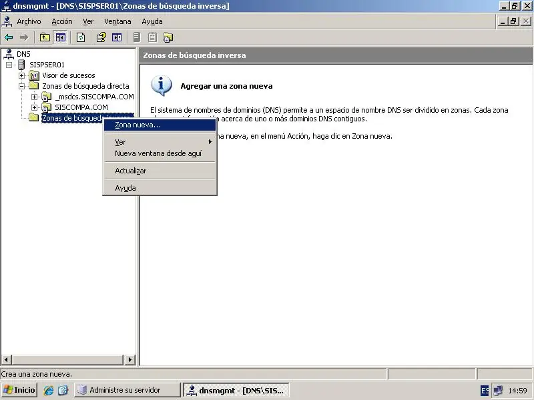534x400 pixels.
Task: Select Zonas de búsqueda directa label
Action: click(85, 86)
